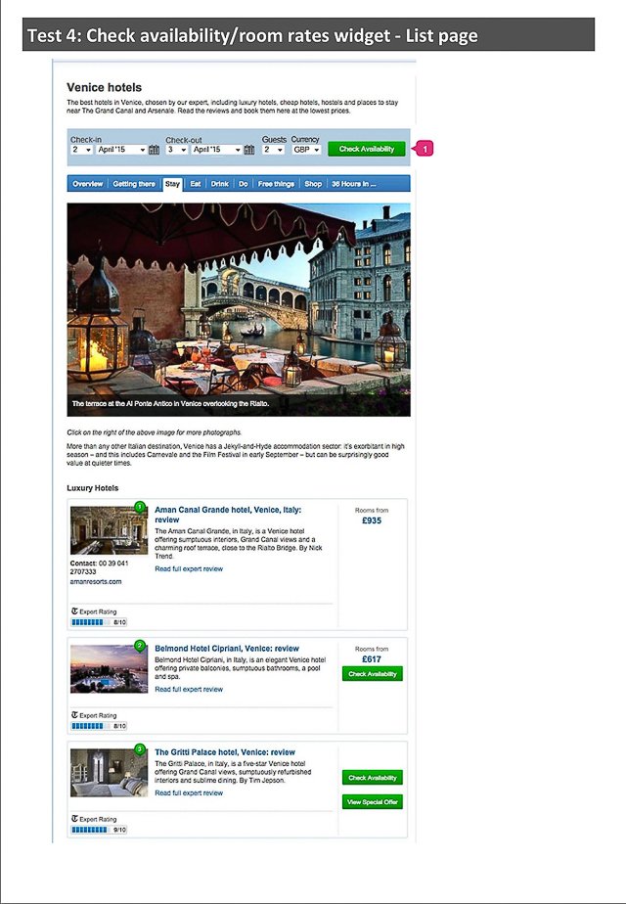Open the check-out calendar icon
This screenshot has height=904, width=626.
248,150
